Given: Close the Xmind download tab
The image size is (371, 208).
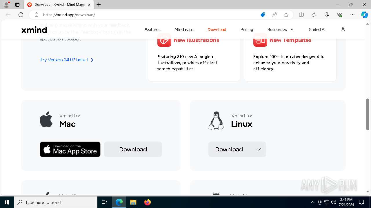Looking at the screenshot, I should (x=89, y=5).
